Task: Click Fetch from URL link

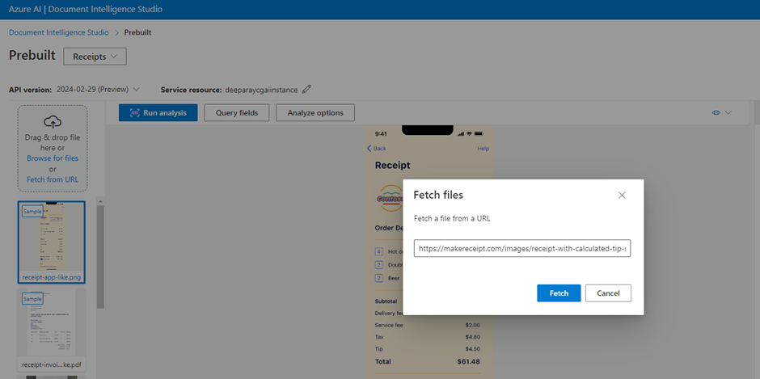Action: click(x=53, y=179)
